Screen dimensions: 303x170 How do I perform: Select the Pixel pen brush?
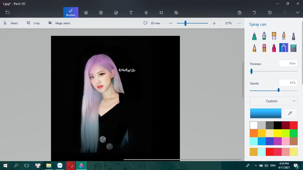pyautogui.click(x=294, y=36)
